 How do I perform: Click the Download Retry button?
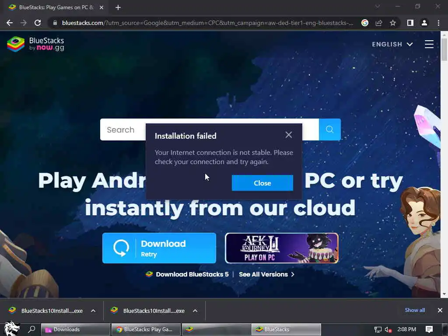click(159, 248)
